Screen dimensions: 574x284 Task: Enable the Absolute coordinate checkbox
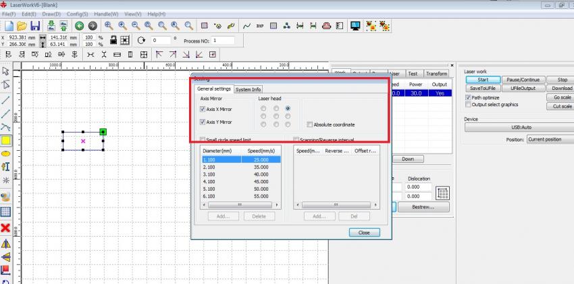point(309,124)
